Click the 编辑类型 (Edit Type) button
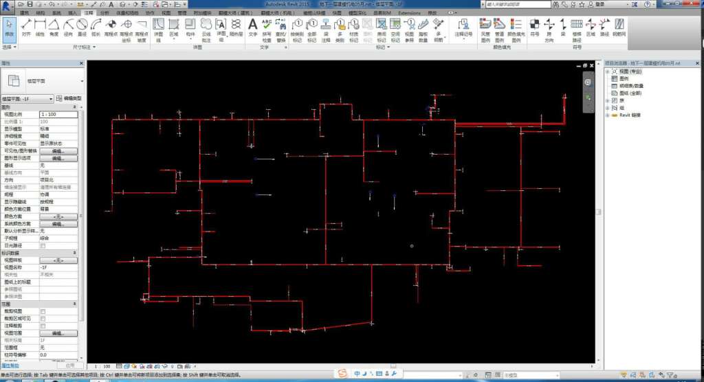Viewport: 704px width, 382px height. pyautogui.click(x=69, y=98)
